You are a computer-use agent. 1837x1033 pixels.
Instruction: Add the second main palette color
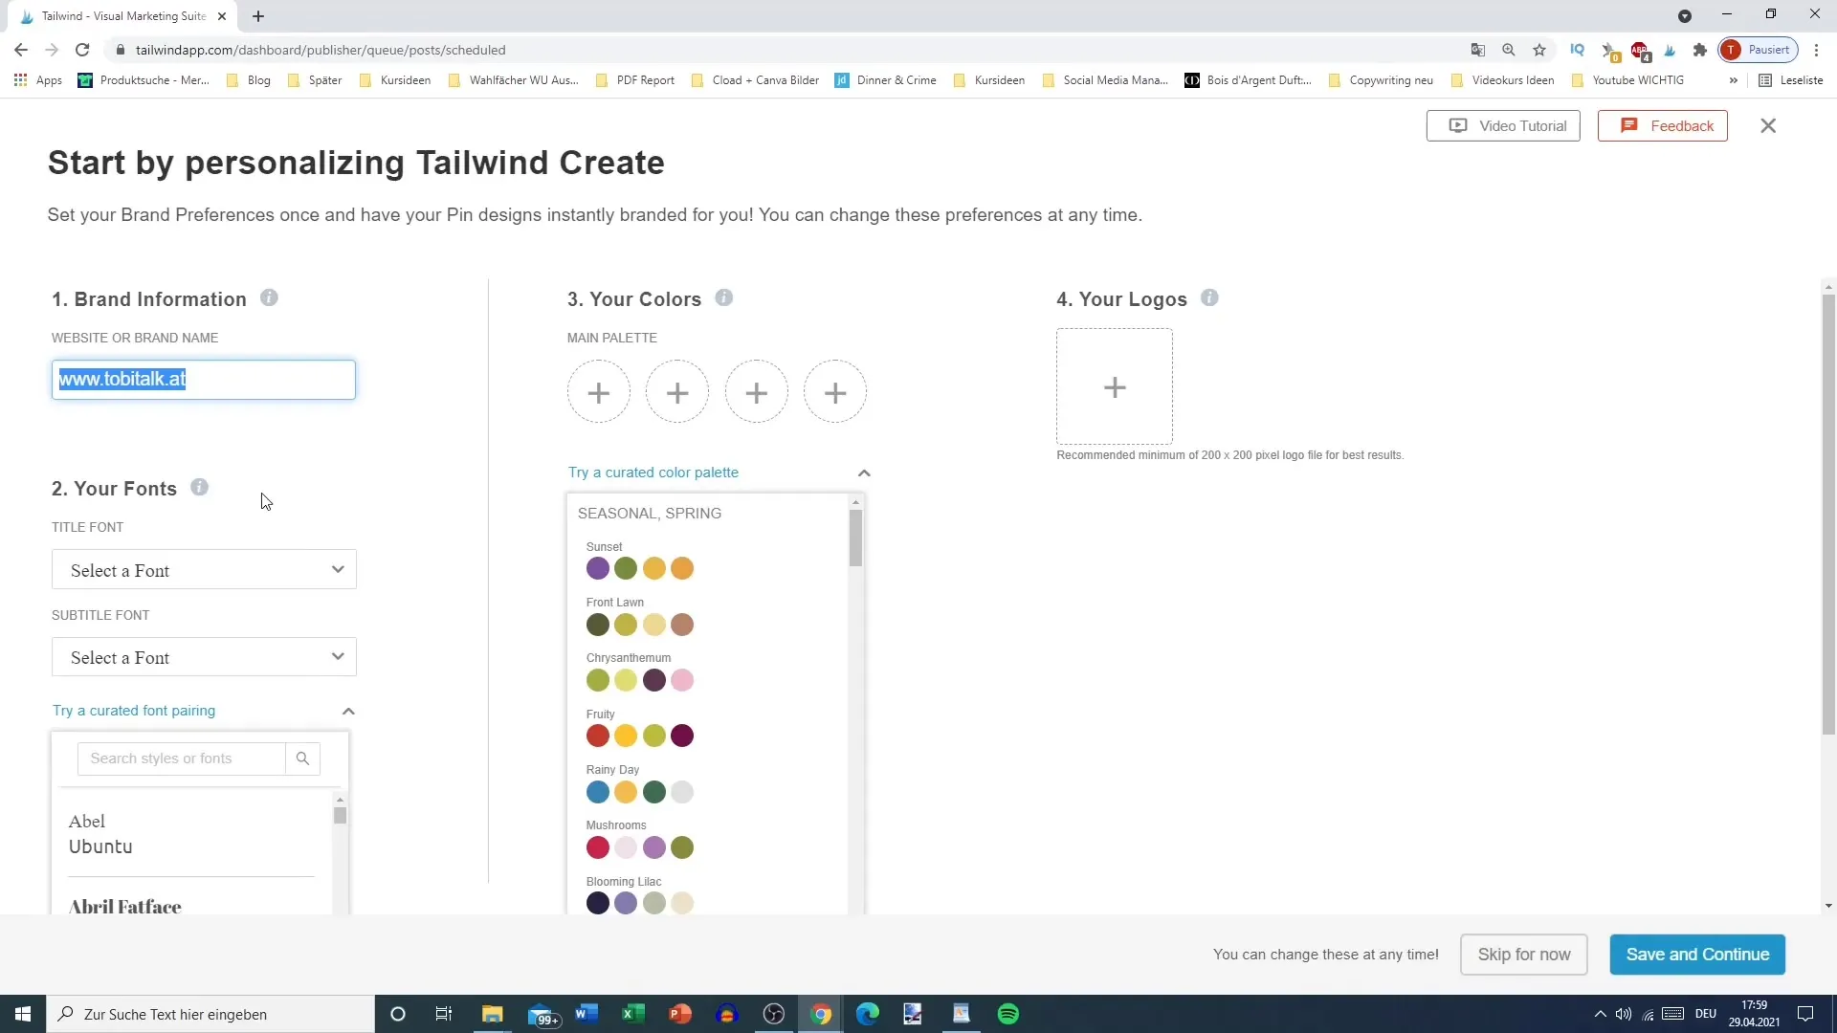pos(677,392)
